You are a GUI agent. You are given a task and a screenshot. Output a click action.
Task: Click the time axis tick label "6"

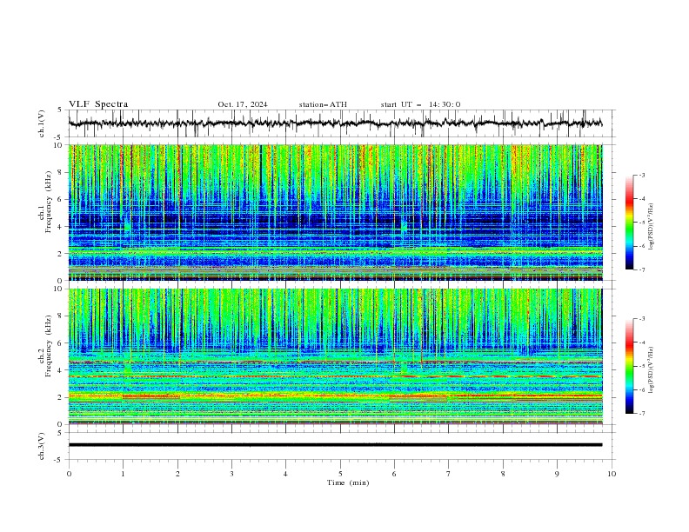394,474
